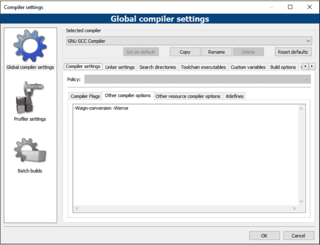The height and width of the screenshot is (245, 320).
Task: Open Other resource compiler options tab
Action: (188, 96)
